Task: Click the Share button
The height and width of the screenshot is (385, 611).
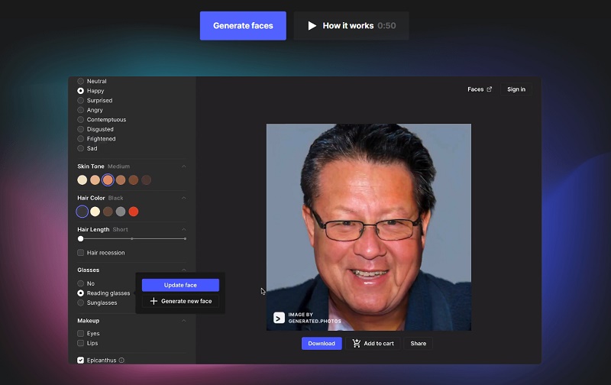Action: pos(418,343)
